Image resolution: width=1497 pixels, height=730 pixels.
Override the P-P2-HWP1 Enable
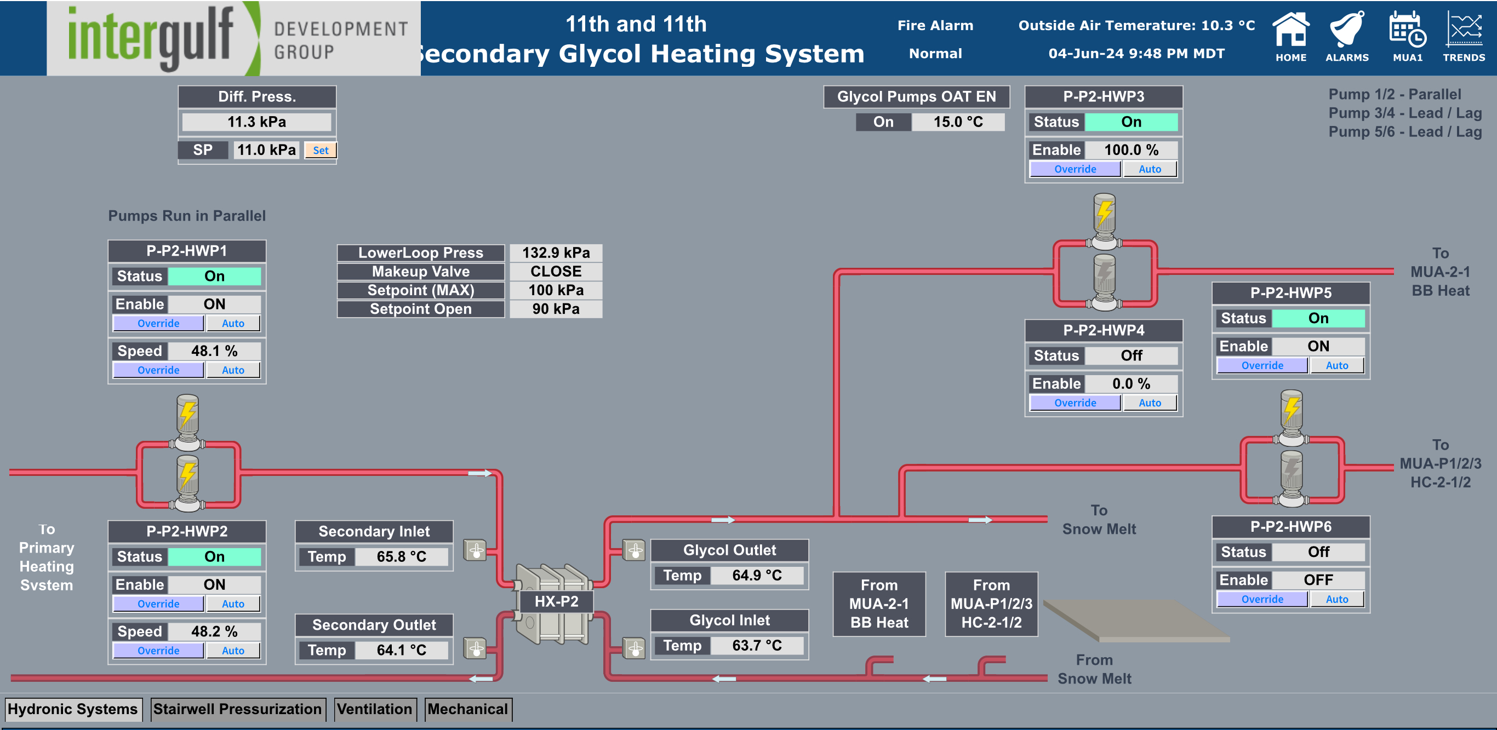(158, 323)
